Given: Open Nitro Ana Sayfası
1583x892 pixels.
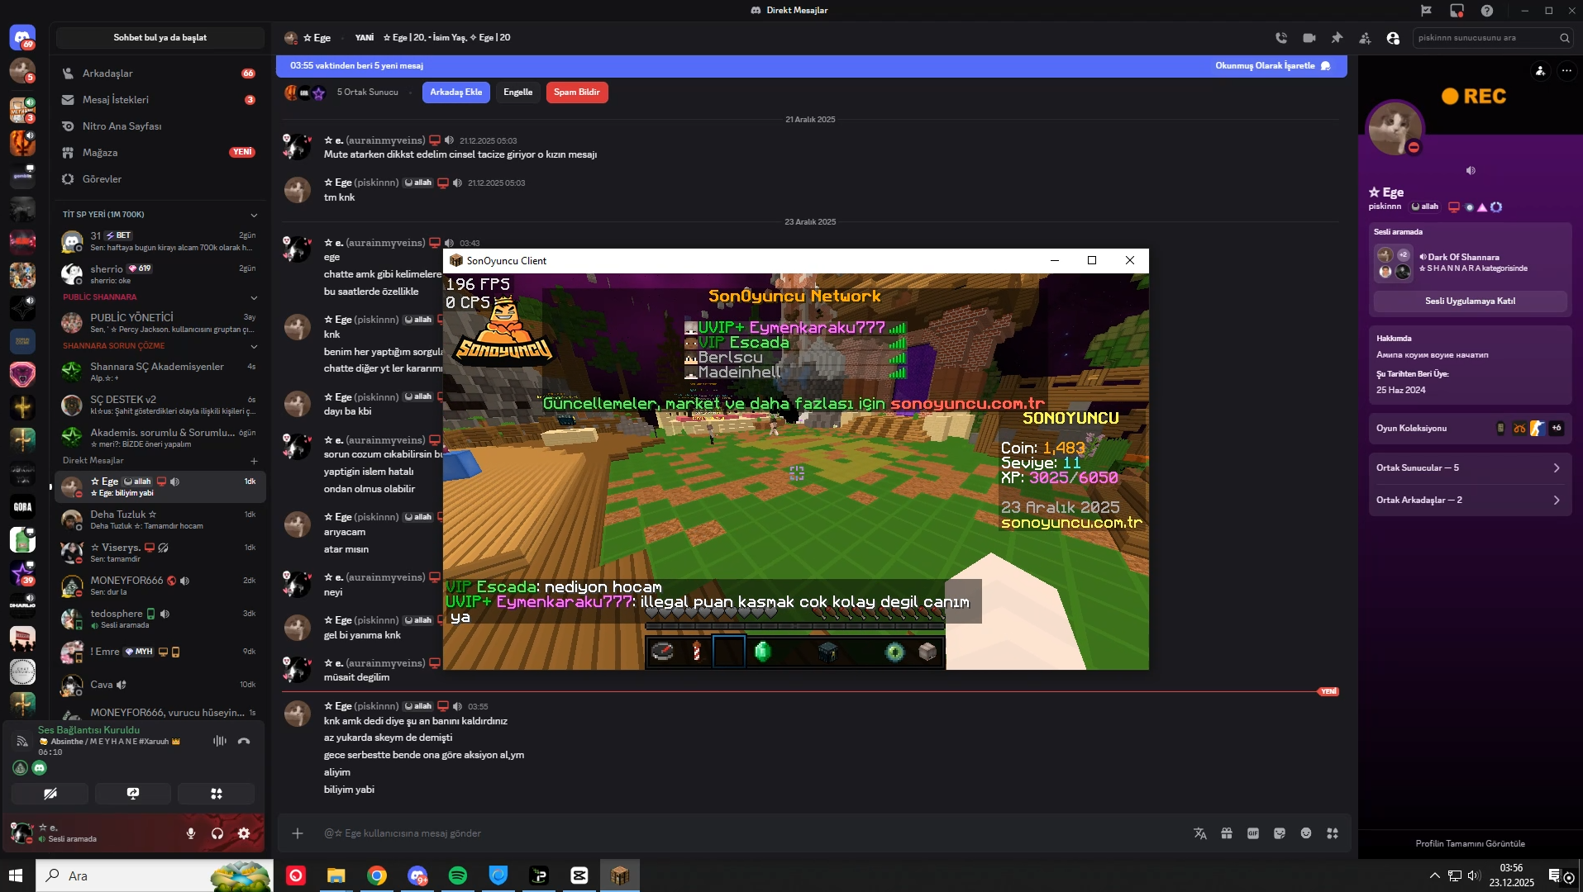Looking at the screenshot, I should pyautogui.click(x=160, y=126).
